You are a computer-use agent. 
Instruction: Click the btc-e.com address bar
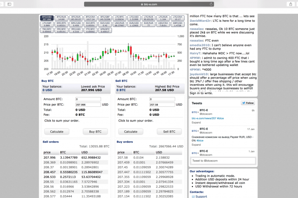click(149, 4)
